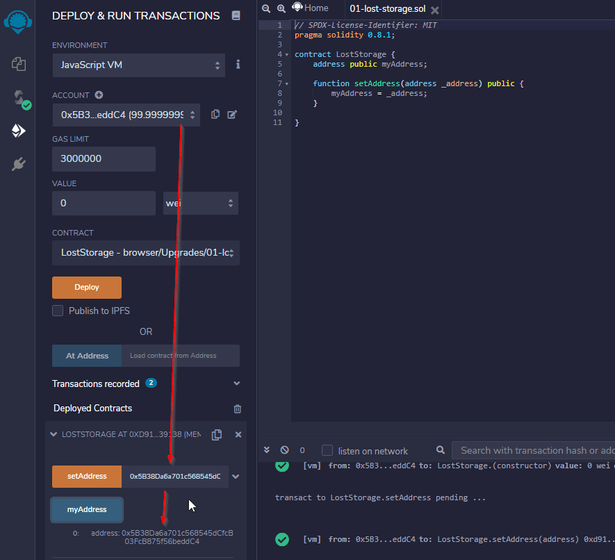Open the Deploy & run transactions sidebar icon
This screenshot has height=560, width=615.
coord(19,131)
